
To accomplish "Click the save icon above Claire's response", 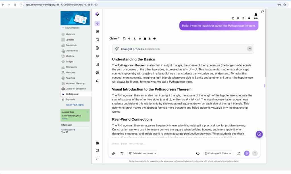I will coord(145,38).
